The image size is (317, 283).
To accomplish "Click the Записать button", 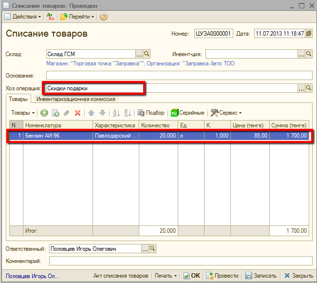I will coord(261,276).
